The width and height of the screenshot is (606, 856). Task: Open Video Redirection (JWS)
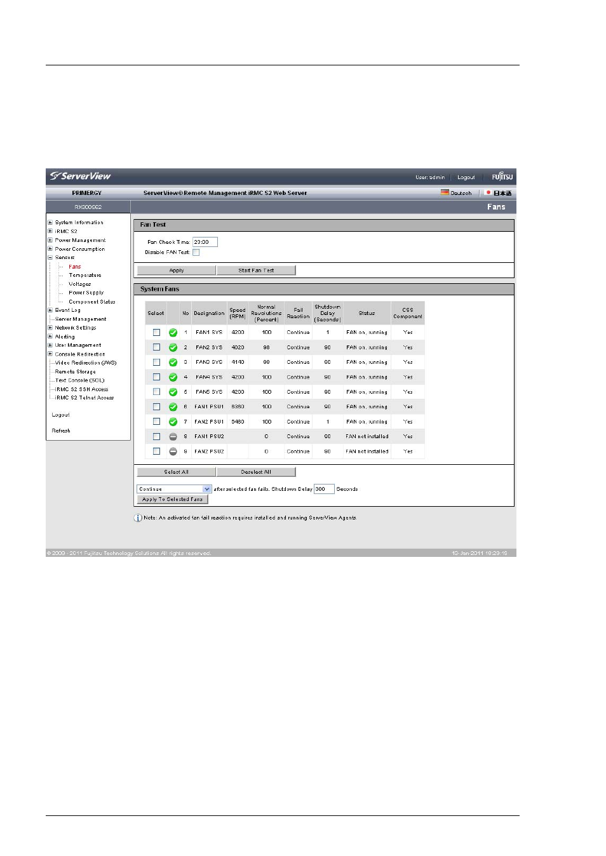point(86,363)
